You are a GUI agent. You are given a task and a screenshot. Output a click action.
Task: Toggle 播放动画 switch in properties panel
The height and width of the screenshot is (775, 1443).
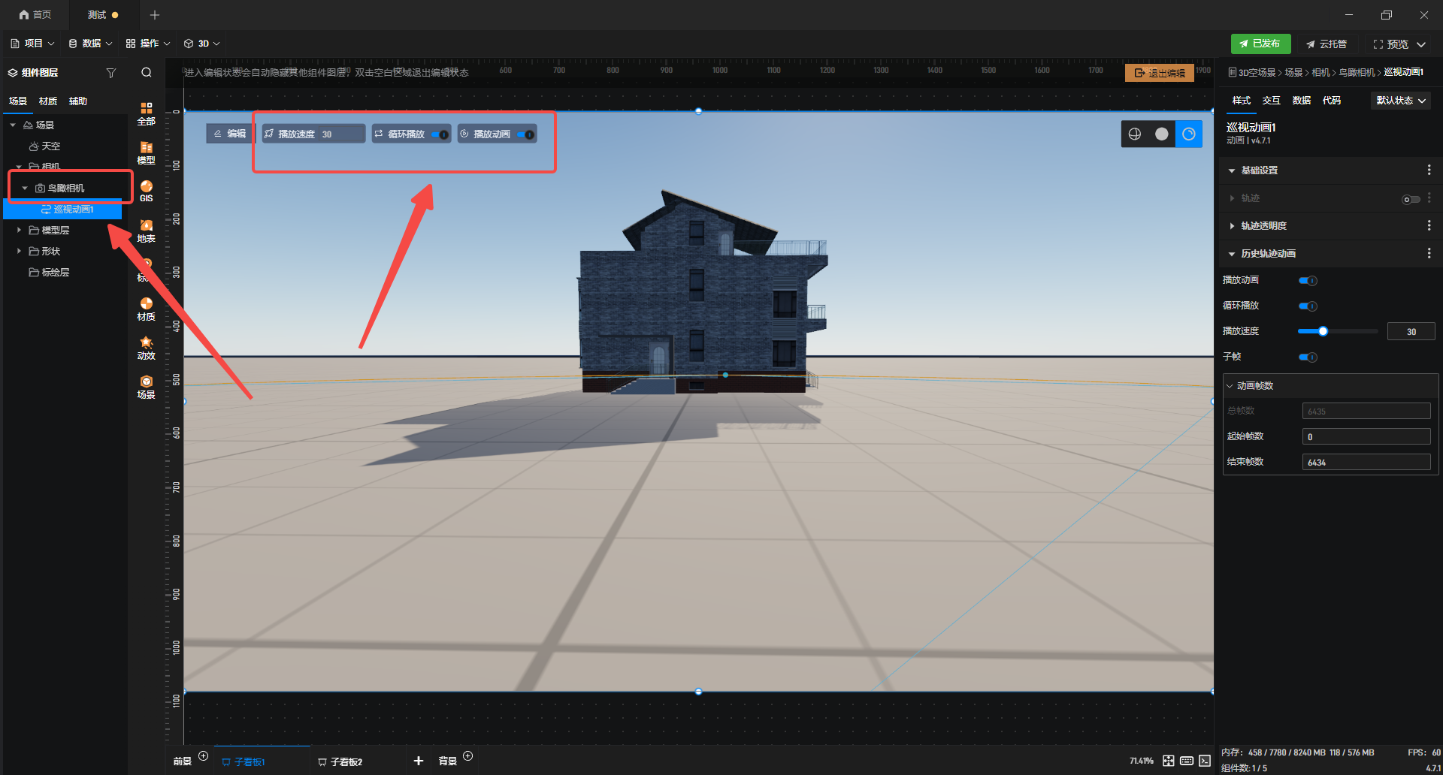click(1308, 281)
